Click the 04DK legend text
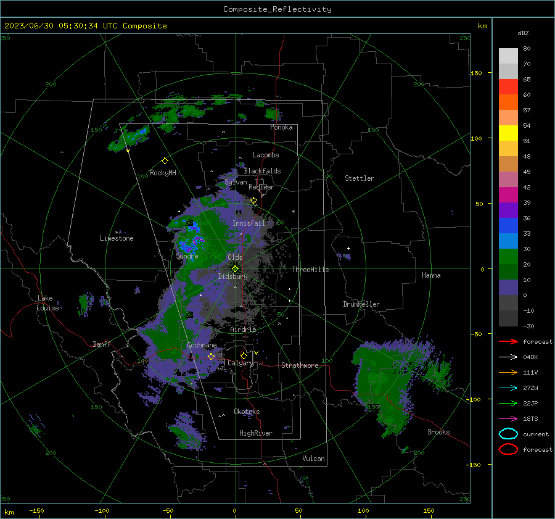 pyautogui.click(x=530, y=357)
